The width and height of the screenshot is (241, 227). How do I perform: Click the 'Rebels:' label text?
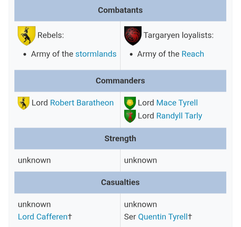[51, 35]
